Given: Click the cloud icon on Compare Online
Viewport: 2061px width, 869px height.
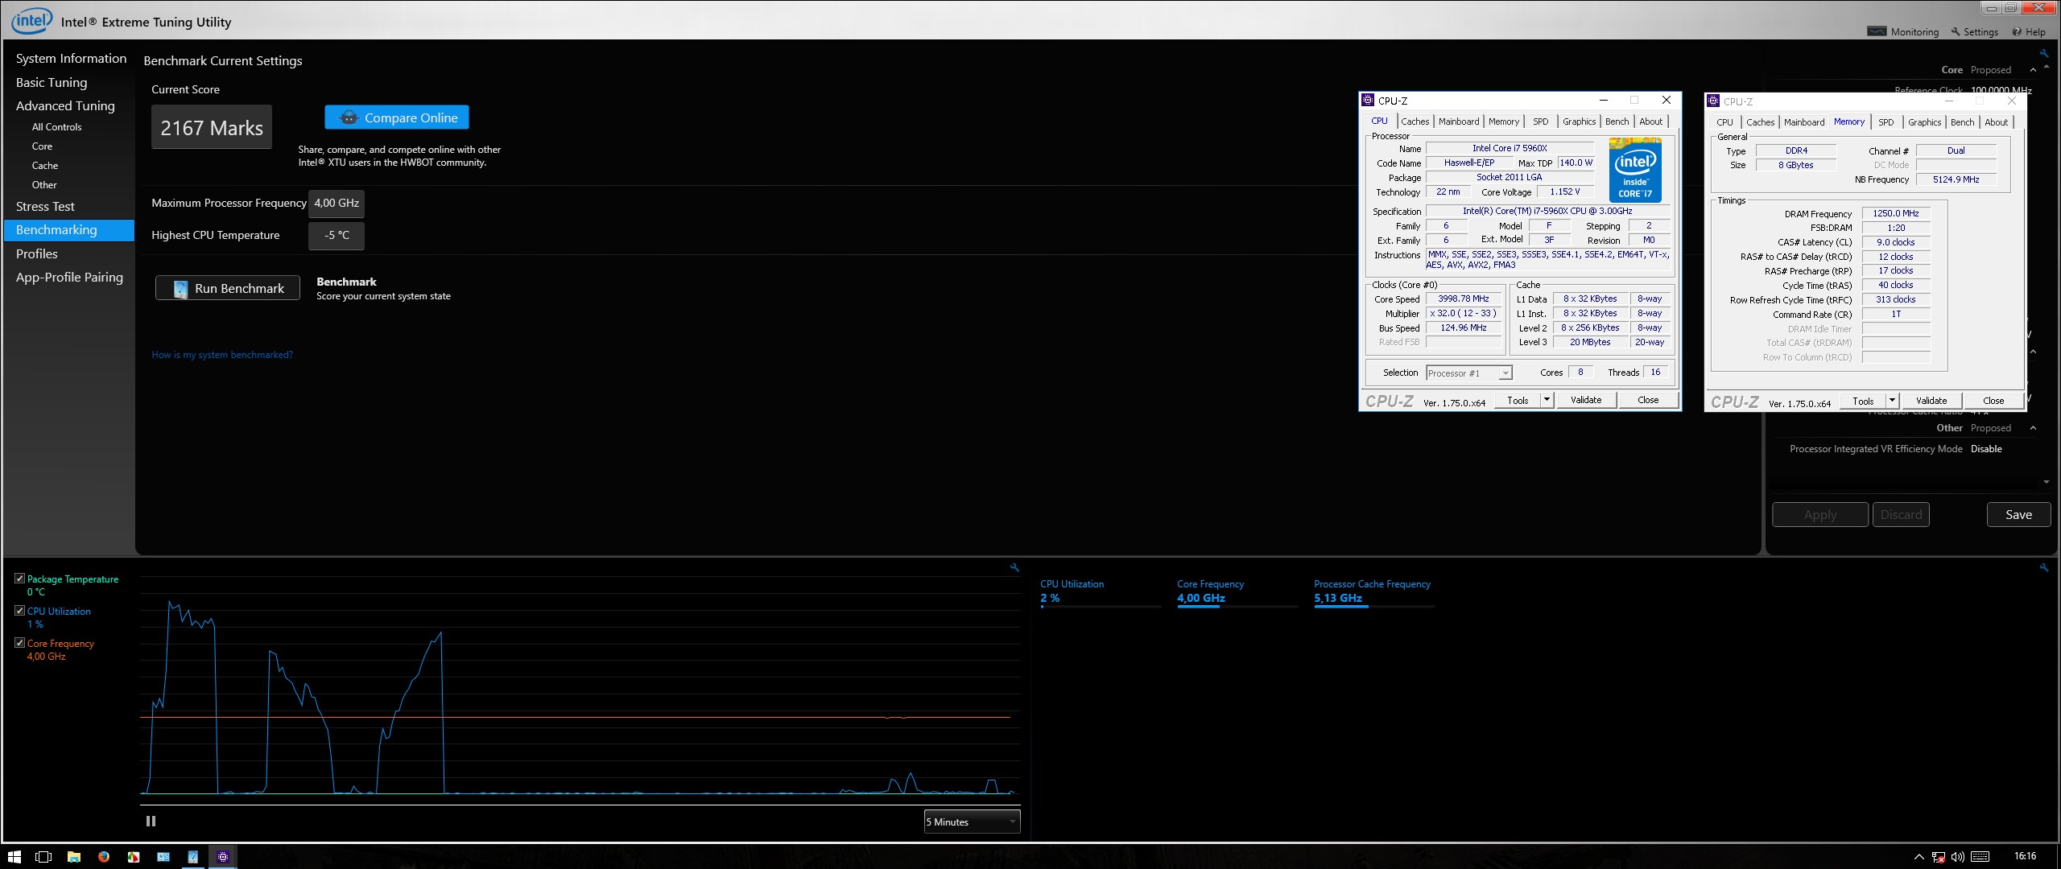Looking at the screenshot, I should point(349,117).
